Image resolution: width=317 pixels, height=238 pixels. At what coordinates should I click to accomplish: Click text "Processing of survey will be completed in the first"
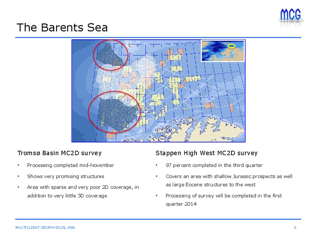coord(223,196)
